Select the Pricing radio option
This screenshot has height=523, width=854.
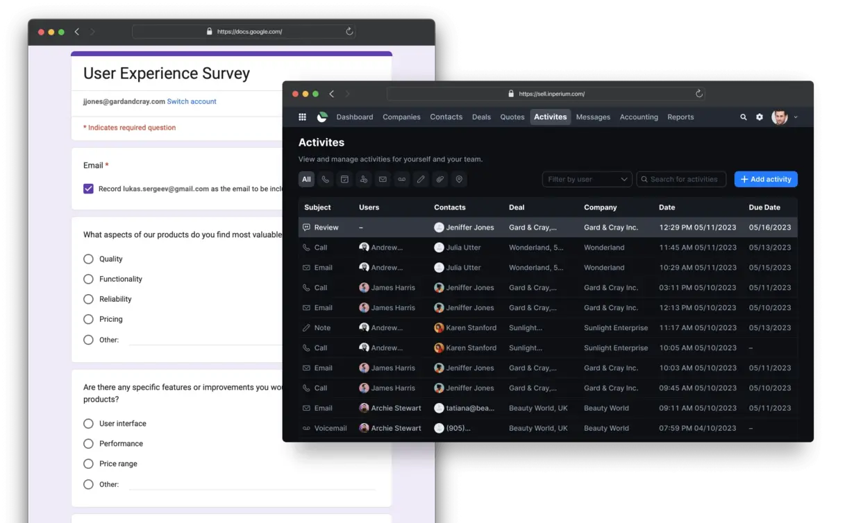tap(88, 319)
